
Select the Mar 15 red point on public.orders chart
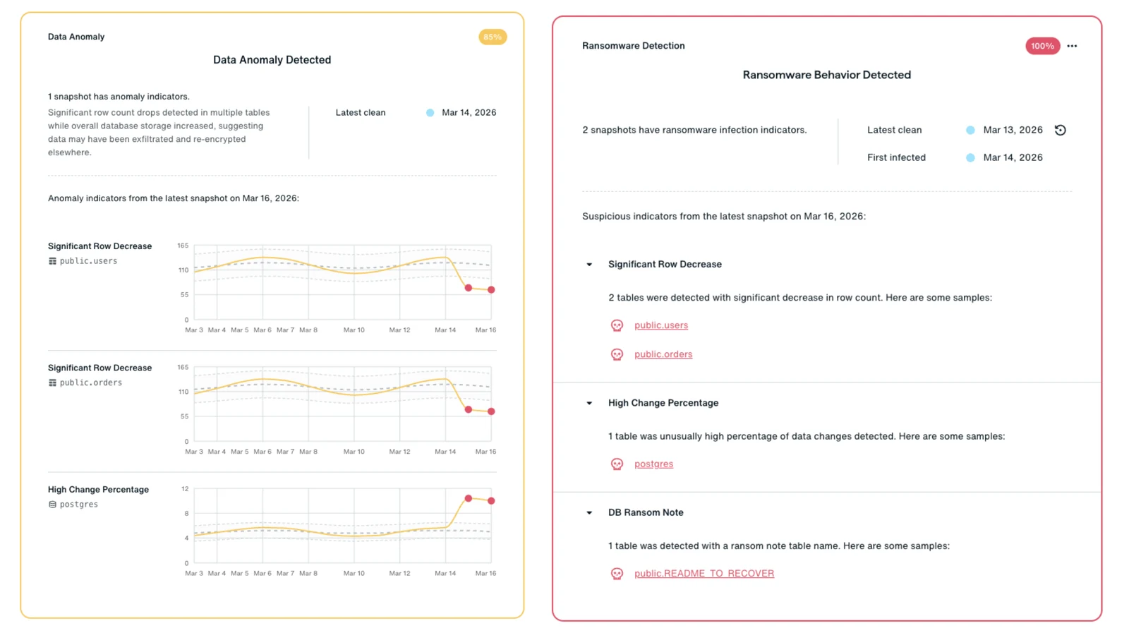click(x=468, y=409)
